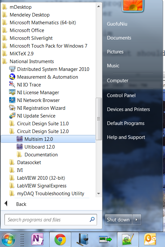The height and width of the screenshot is (247, 165).
Task: Click the program list scroll up arrow
Action: [99, 6]
